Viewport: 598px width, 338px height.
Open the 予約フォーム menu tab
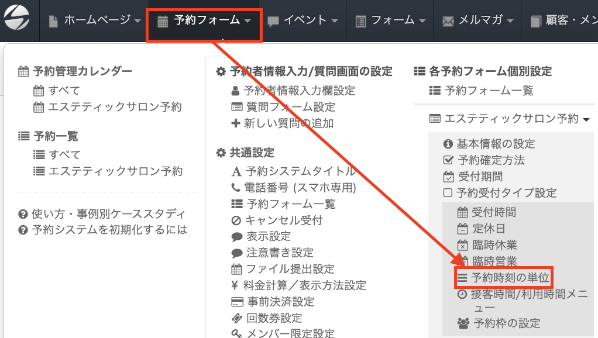pos(205,20)
